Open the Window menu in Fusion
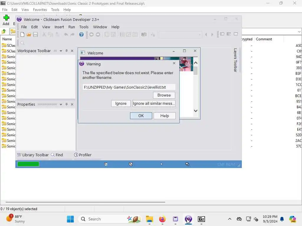The height and width of the screenshot is (226, 302). (100, 27)
